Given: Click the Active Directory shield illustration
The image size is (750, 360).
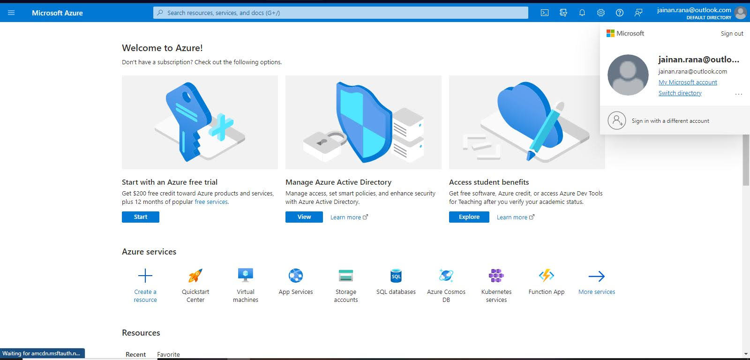Looking at the screenshot, I should (x=363, y=122).
